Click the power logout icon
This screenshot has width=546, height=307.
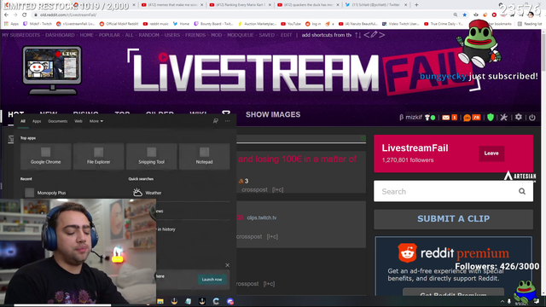point(532,118)
